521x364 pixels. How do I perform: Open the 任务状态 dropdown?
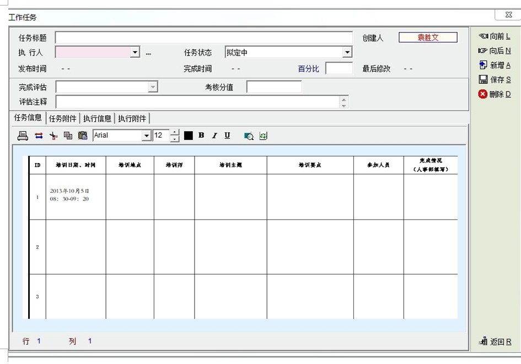pos(347,53)
